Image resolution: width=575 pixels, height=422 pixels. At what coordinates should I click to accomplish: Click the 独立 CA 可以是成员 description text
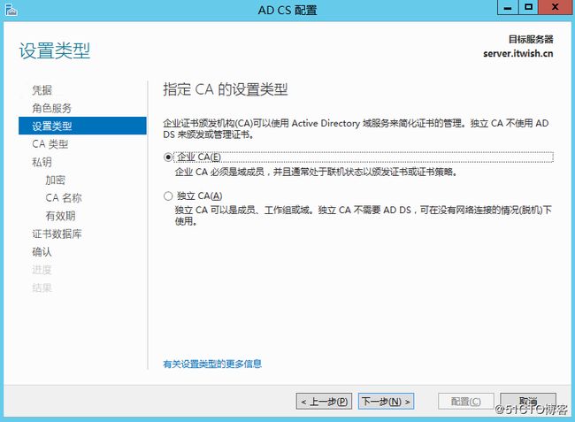click(x=363, y=215)
